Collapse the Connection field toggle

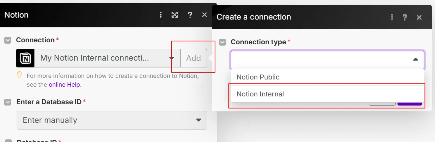point(8,40)
